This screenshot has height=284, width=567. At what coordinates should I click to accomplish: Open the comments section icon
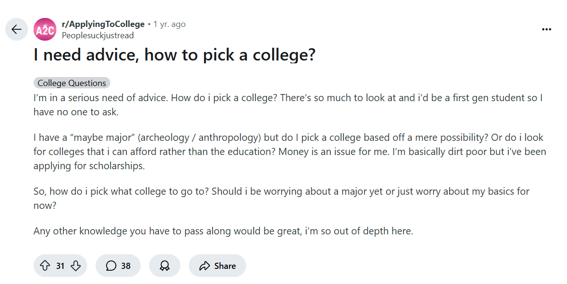(111, 266)
